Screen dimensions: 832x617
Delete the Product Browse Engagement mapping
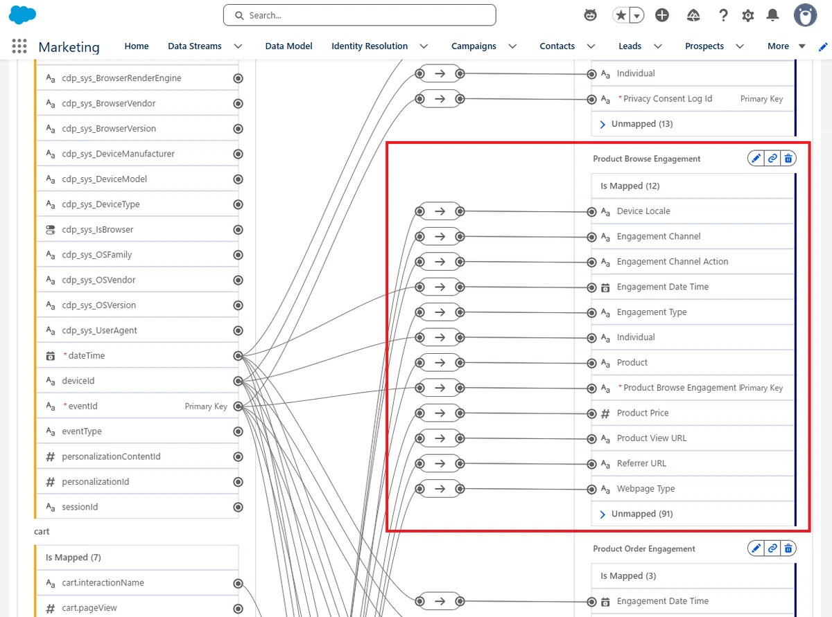click(788, 159)
